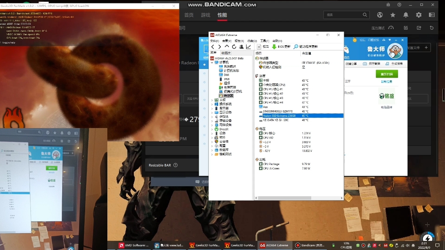Open the 工具(T) menu in AIDA64

(x=265, y=41)
